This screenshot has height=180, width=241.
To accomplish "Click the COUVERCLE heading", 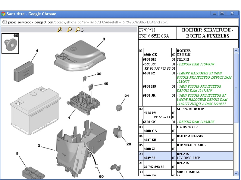I will 188,127.
